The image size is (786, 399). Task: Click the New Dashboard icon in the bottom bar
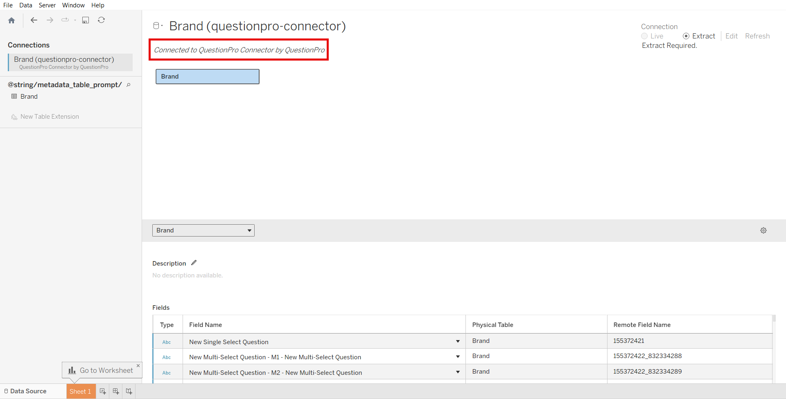click(116, 391)
